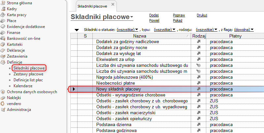Click the vendero gear icon
The image size is (264, 133).
click(x=3, y=104)
